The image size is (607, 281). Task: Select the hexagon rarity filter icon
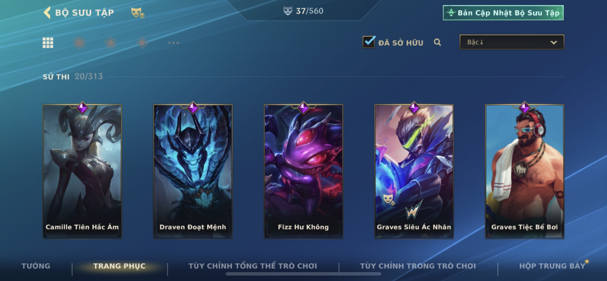pyautogui.click(x=79, y=43)
